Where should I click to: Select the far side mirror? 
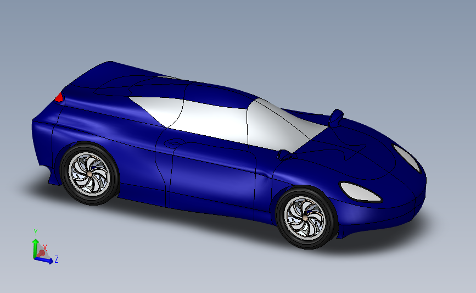pyautogui.click(x=336, y=118)
